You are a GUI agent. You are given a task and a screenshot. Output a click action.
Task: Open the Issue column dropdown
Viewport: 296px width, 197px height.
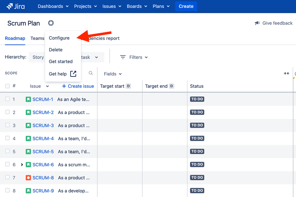[x=39, y=86]
